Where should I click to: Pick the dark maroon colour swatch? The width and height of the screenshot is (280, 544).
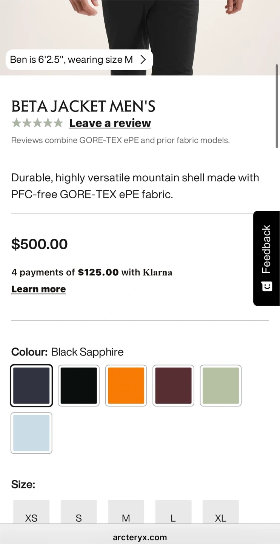[173, 385]
